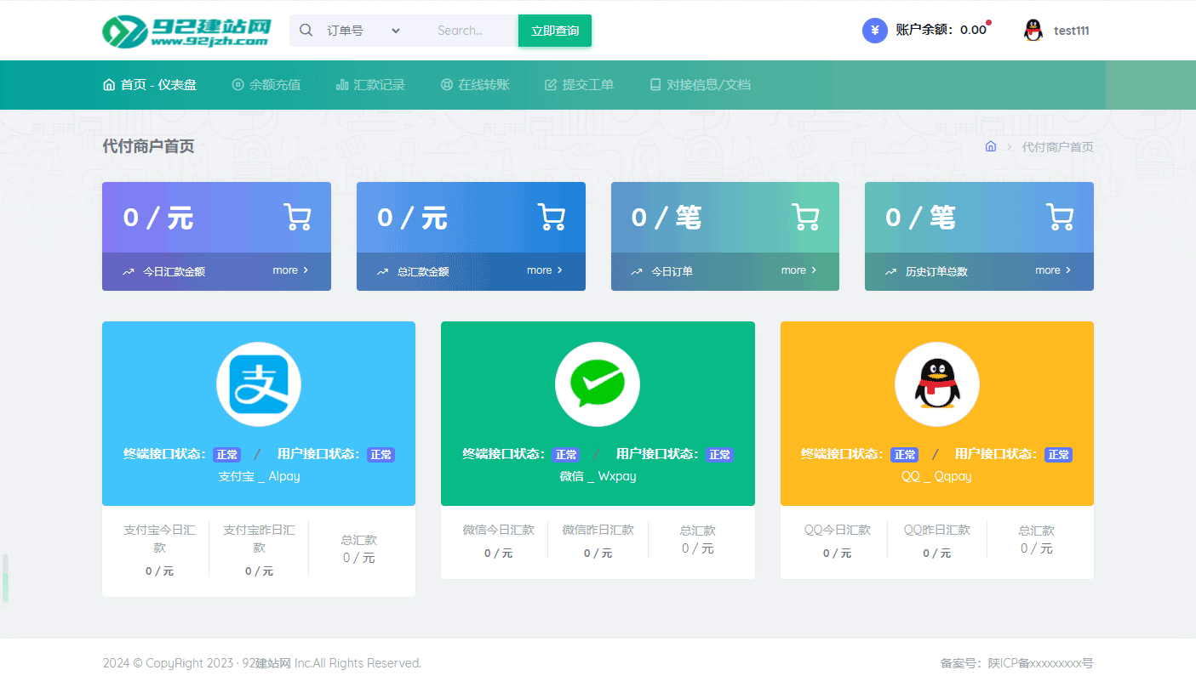Image resolution: width=1196 pixels, height=687 pixels.
Task: Open the 订单号 search type dropdown
Action: (363, 31)
